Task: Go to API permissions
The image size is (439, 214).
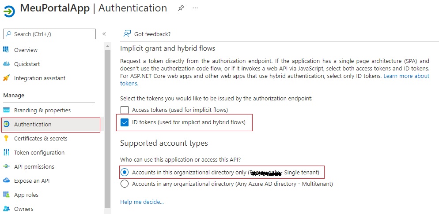Action: [x=34, y=166]
